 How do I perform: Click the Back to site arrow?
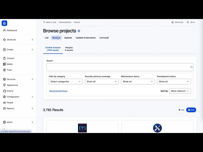pyautogui.click(x=44, y=22)
